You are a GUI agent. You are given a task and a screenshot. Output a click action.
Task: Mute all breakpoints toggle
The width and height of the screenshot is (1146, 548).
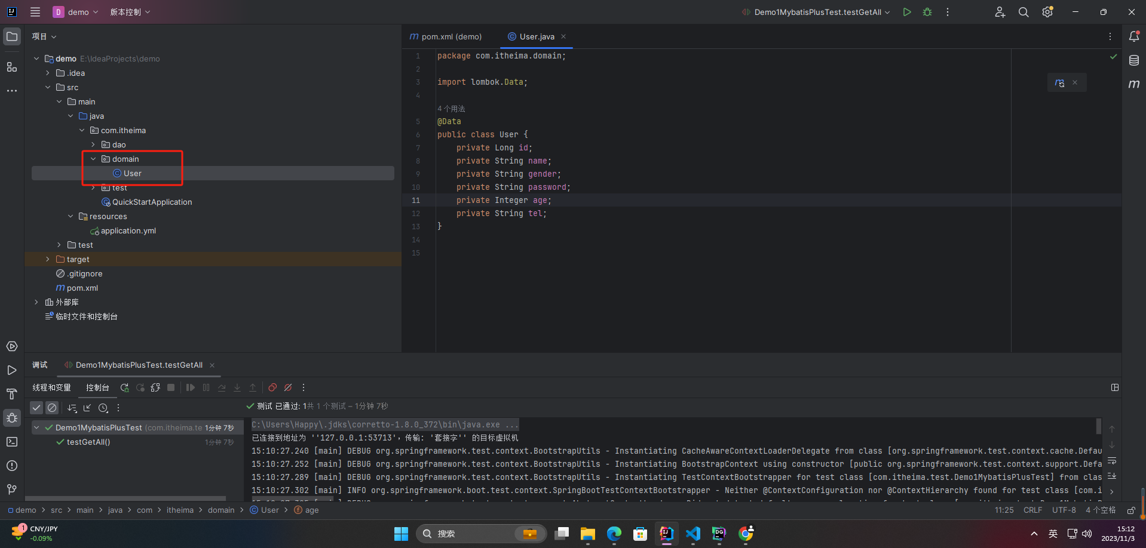pos(288,387)
